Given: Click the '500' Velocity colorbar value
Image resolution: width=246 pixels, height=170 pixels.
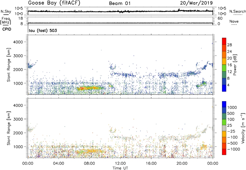Looking at the screenshot, I should pyautogui.click(x=231, y=114).
